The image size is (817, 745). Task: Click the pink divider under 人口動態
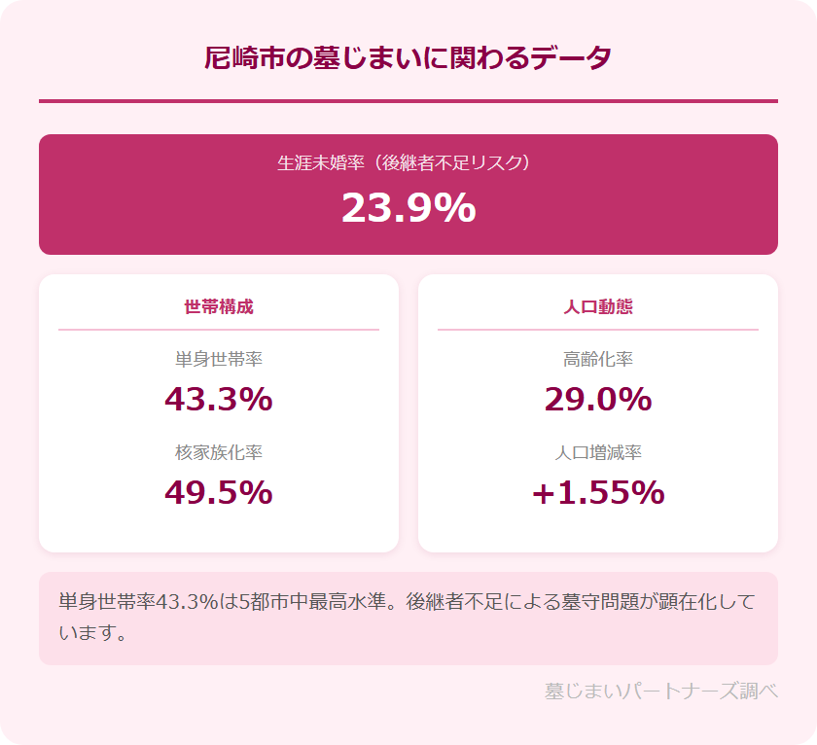pos(598,330)
